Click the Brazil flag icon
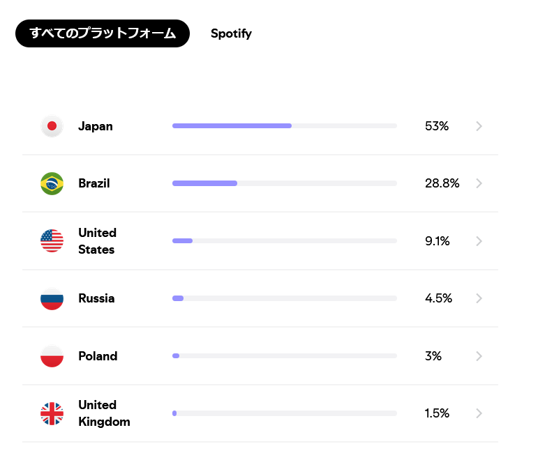The width and height of the screenshot is (538, 460). (x=52, y=183)
